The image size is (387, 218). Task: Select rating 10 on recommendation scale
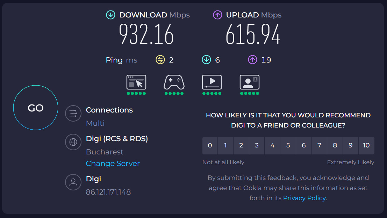tap(366, 146)
